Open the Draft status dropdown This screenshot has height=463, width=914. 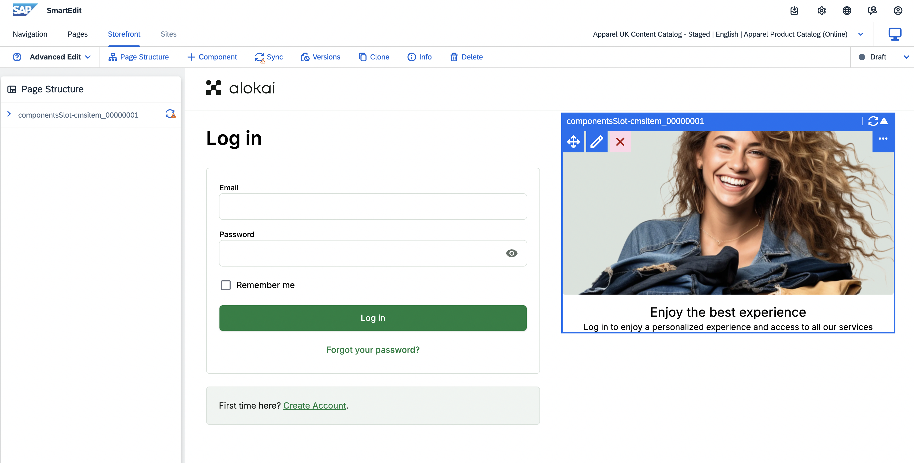point(883,57)
